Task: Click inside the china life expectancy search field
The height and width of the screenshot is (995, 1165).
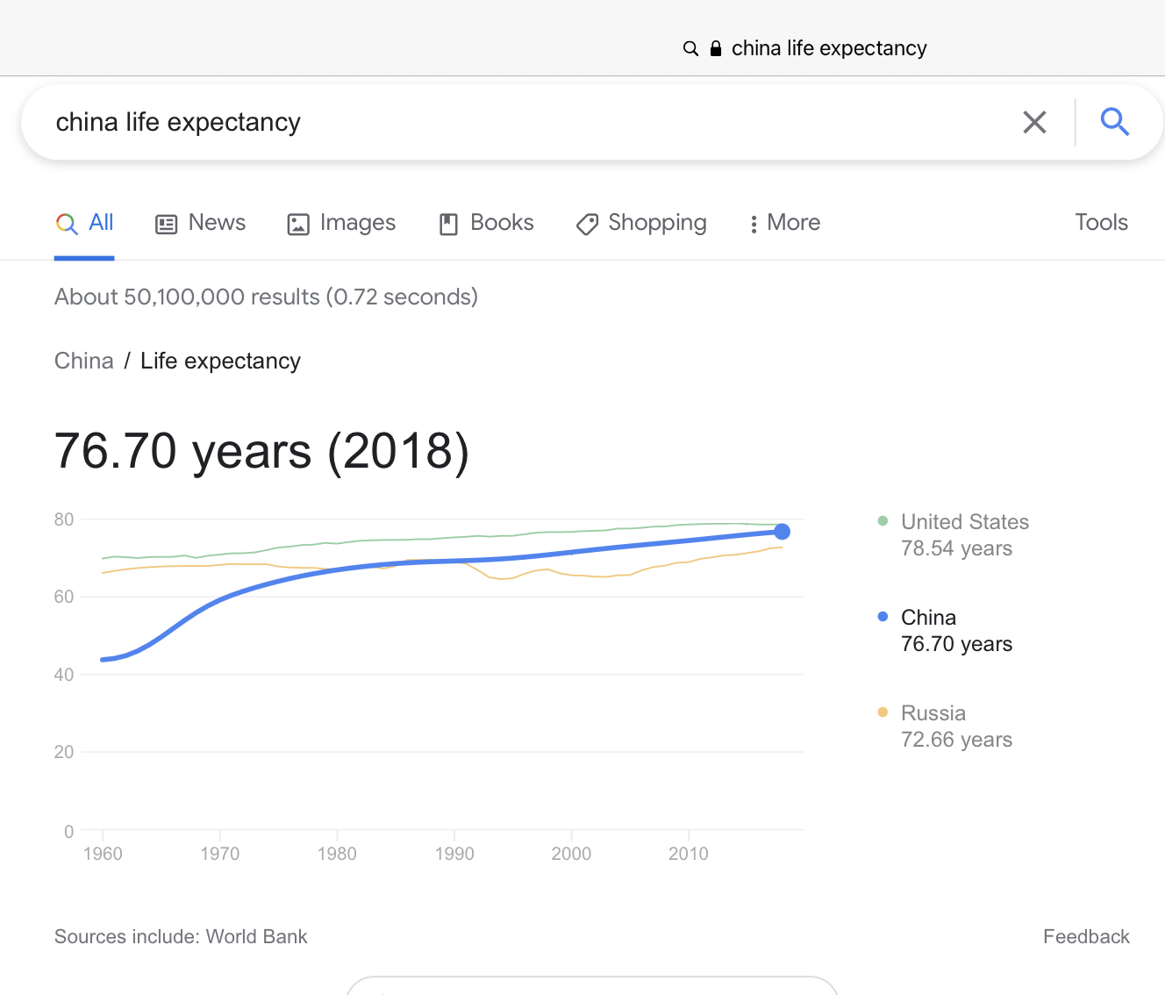Action: (526, 122)
